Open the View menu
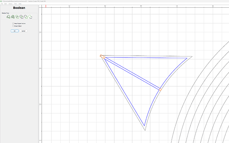 point(16,4)
